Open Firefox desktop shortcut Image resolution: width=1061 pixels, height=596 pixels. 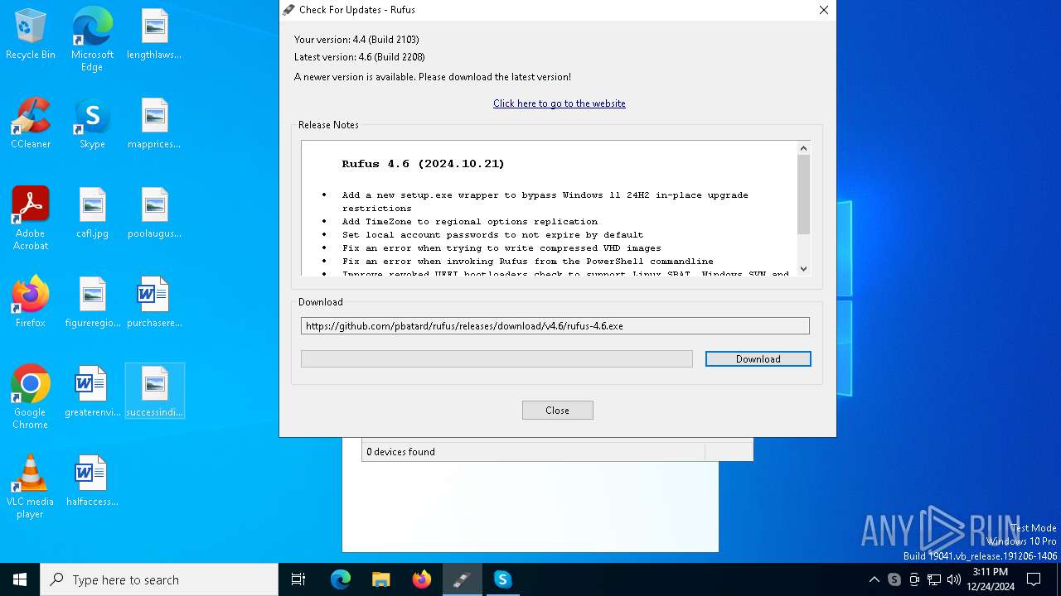[31, 303]
